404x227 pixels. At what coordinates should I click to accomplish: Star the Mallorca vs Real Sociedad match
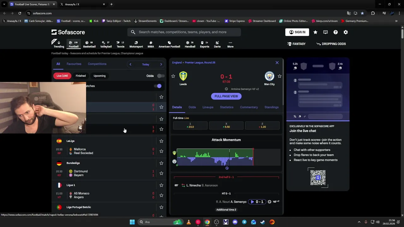[x=161, y=151]
